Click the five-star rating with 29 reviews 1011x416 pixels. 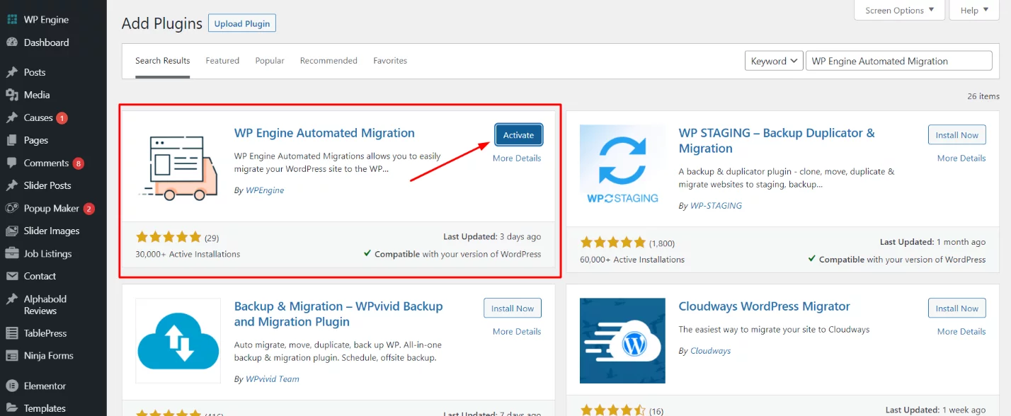(x=168, y=237)
